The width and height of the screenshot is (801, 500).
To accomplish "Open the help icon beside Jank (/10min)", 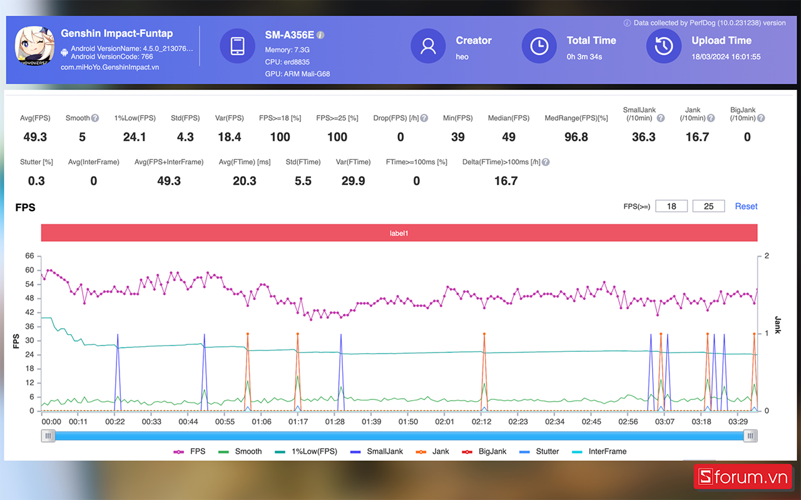I will coord(712,118).
